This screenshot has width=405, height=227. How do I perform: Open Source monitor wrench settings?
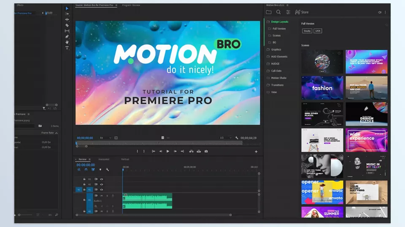coord(237,138)
